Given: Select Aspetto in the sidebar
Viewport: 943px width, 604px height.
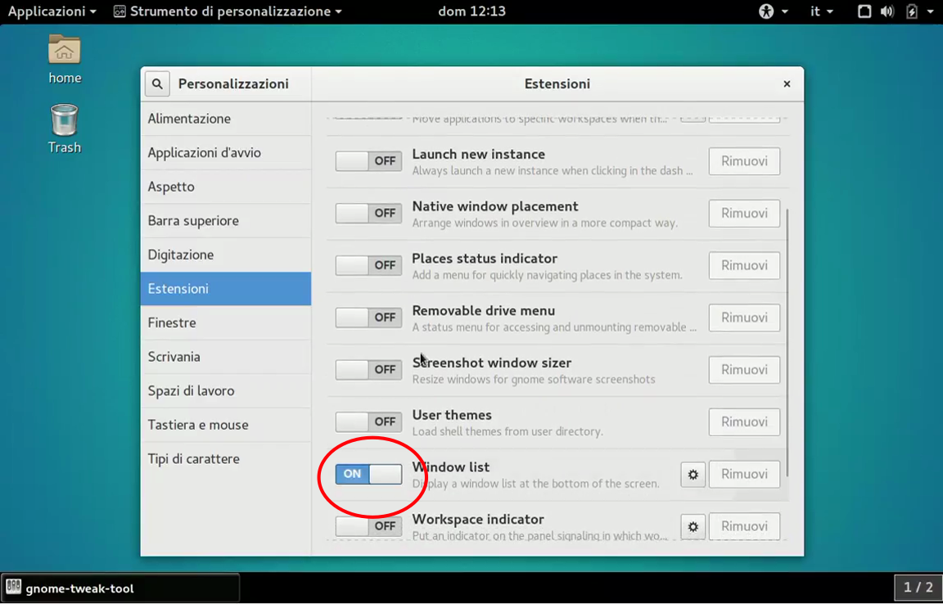Looking at the screenshot, I should pos(171,187).
